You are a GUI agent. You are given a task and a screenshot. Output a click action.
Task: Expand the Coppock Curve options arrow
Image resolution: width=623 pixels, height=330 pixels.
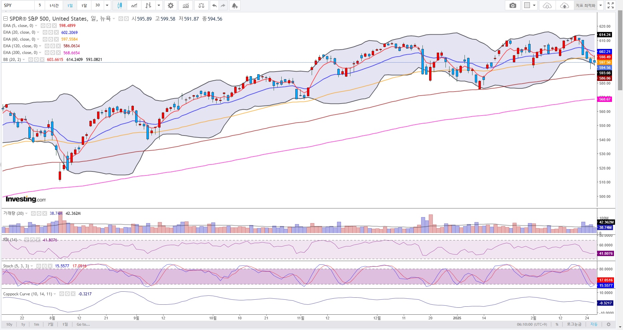(x=55, y=294)
